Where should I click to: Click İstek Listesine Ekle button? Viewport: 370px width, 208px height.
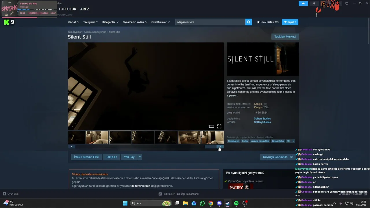(86, 157)
